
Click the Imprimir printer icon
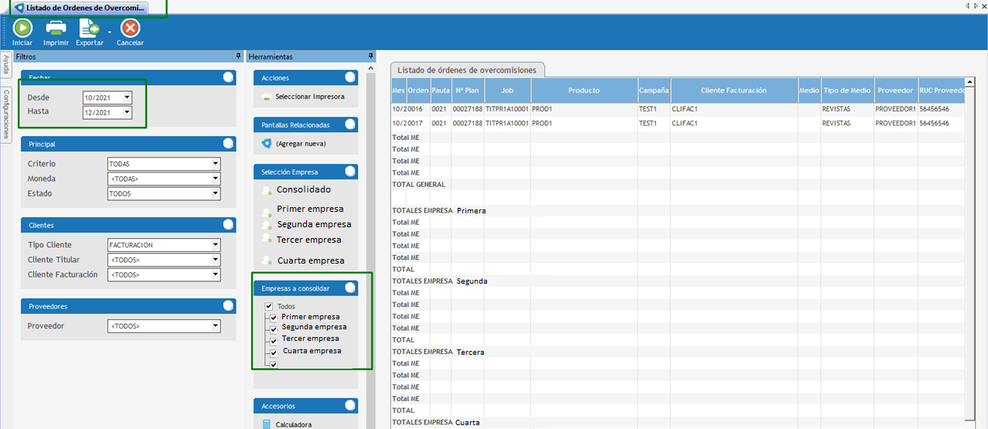tap(56, 28)
